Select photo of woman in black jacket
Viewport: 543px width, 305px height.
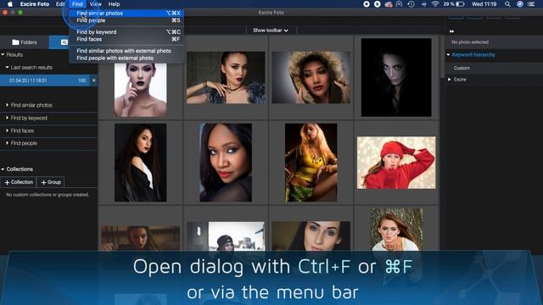coord(140,163)
